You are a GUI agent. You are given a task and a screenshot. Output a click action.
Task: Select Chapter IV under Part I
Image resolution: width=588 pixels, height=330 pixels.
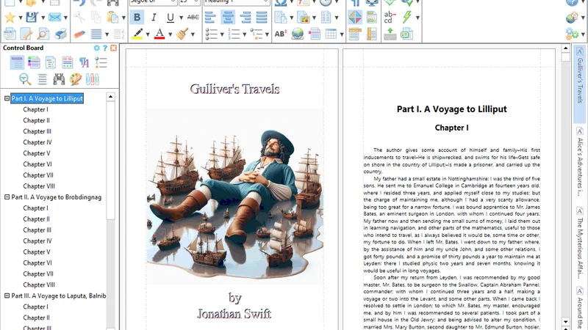[37, 142]
